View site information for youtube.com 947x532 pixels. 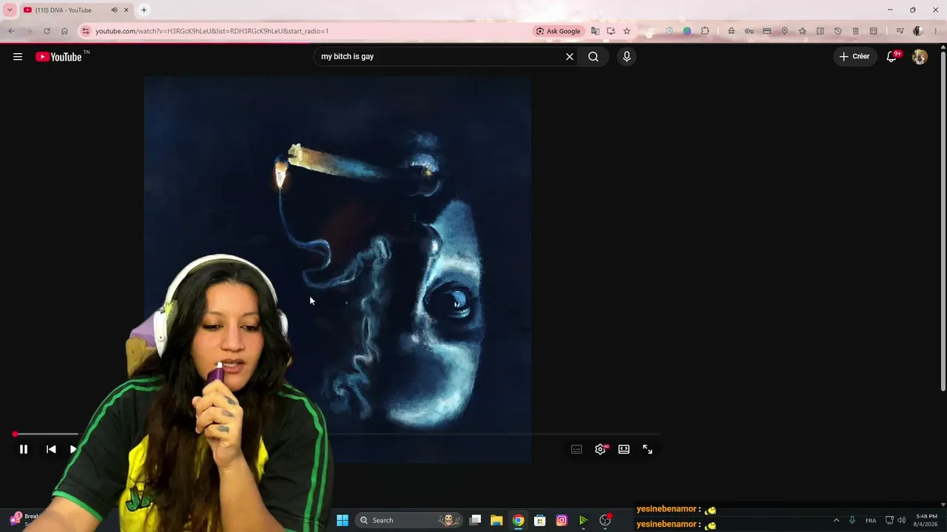(x=86, y=31)
